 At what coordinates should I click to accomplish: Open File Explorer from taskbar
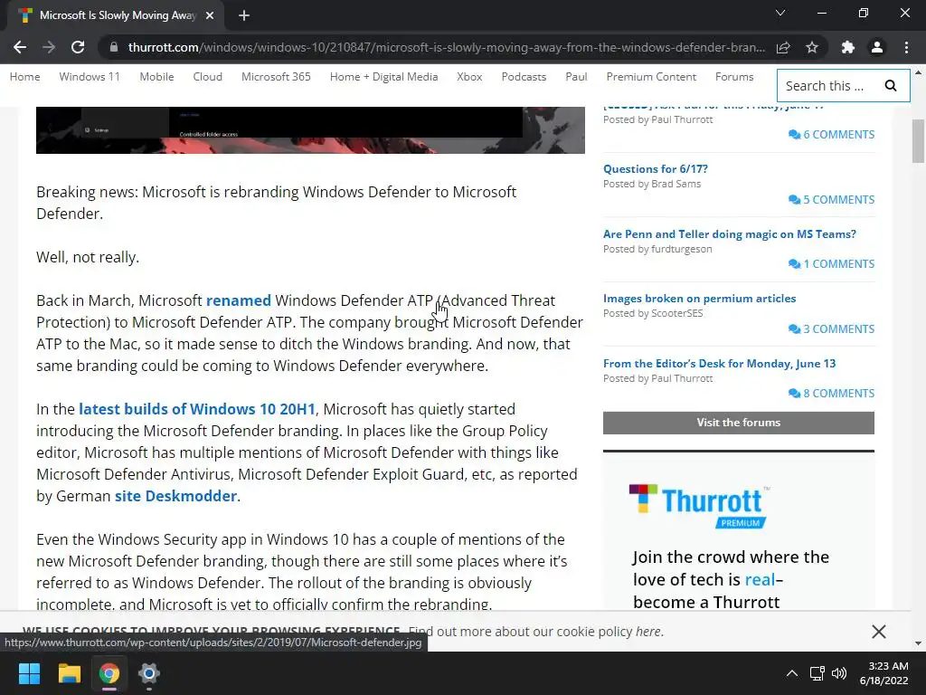pyautogui.click(x=69, y=673)
